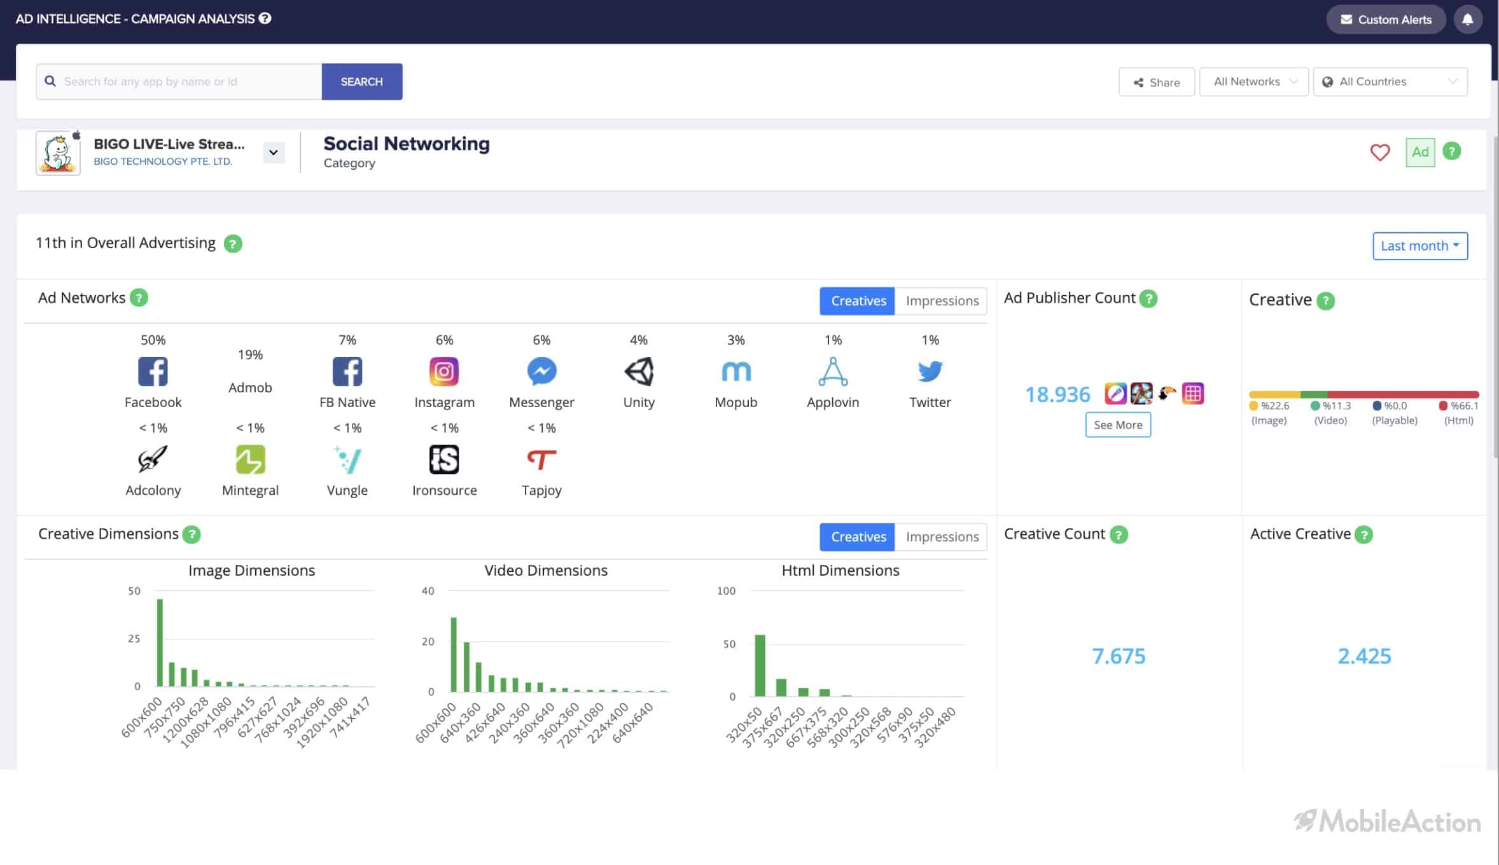Click the yellow Image legend swatch

point(1253,406)
